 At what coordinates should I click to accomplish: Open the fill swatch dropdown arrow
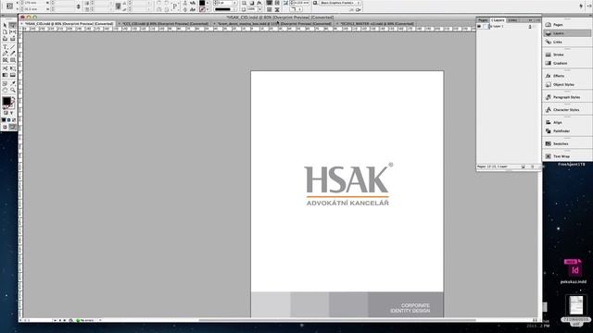[x=208, y=3]
